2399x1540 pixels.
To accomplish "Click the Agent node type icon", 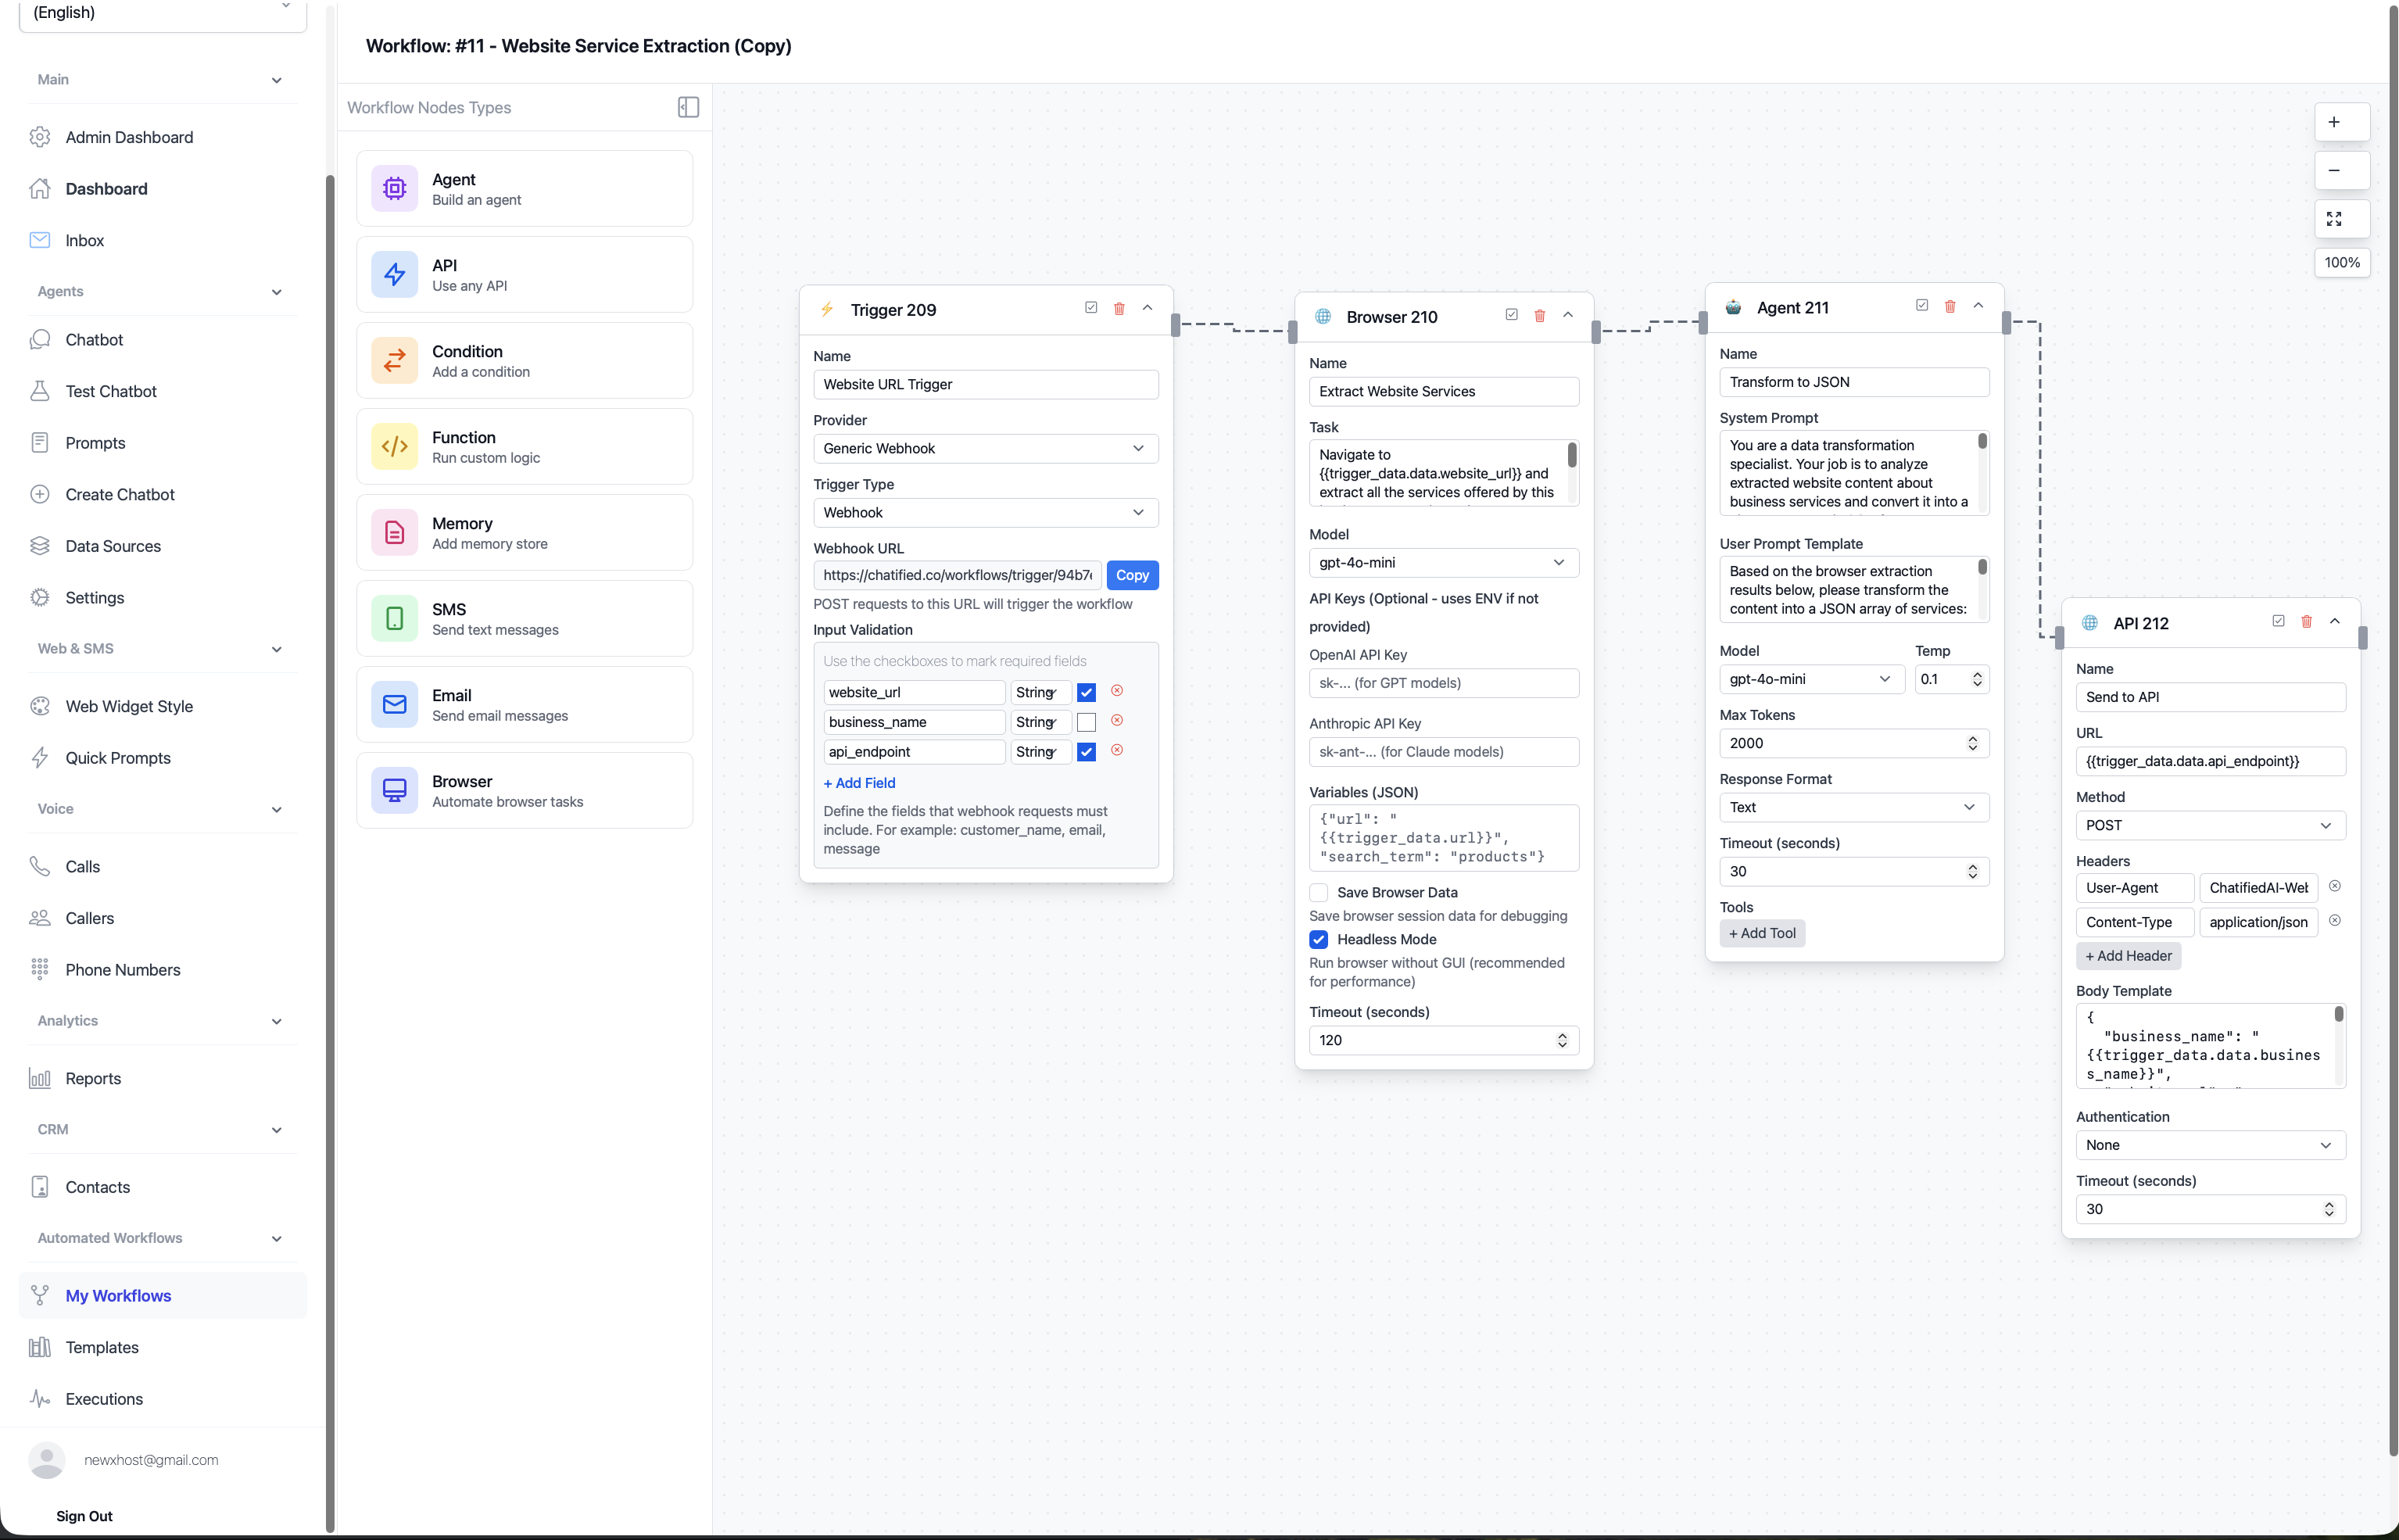I will coord(394,188).
